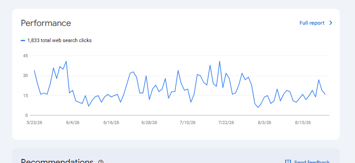Click the chevron arrow beside Full report
Viewport: 355px width, 163px height.
pyautogui.click(x=331, y=23)
